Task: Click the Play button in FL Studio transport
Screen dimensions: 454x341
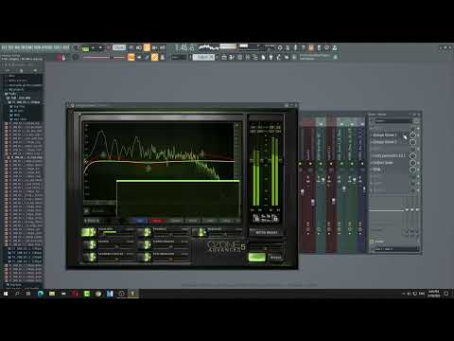Action: [x=93, y=48]
